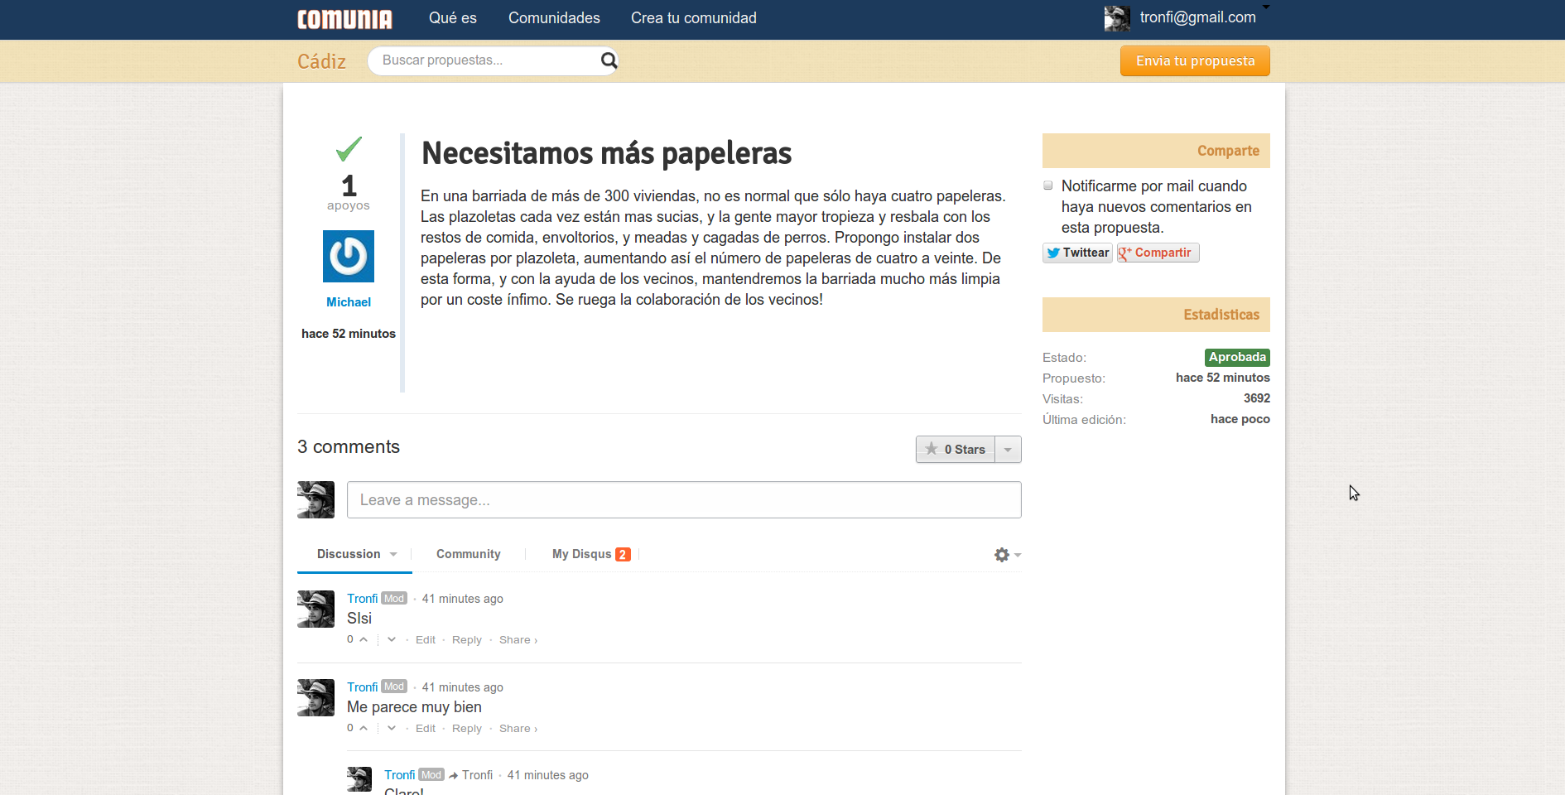The width and height of the screenshot is (1565, 795).
Task: Downvote the Me parece muy bien comment
Action: (x=390, y=728)
